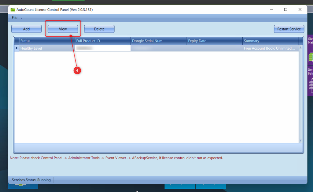Select the Free Account Book summary cell
Screen dimensions: 313x192
click(x=270, y=48)
